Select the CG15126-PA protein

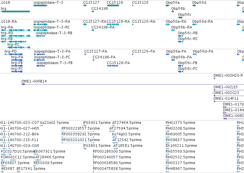click(133, 54)
